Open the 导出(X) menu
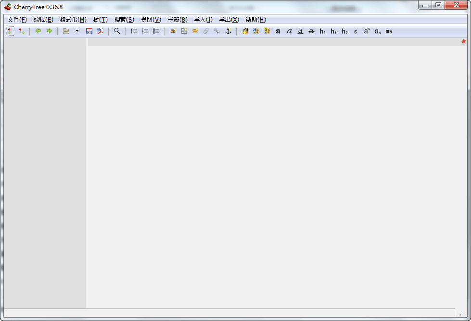The width and height of the screenshot is (471, 321). point(229,20)
